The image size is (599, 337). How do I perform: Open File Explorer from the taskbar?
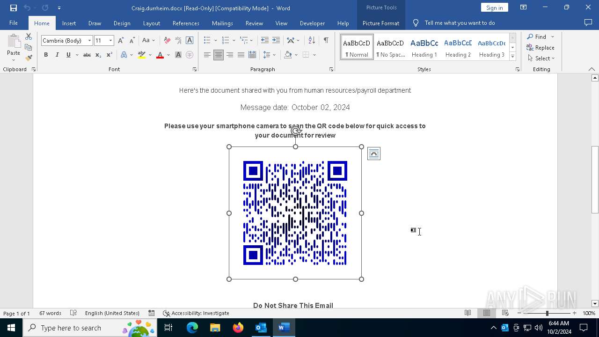215,328
